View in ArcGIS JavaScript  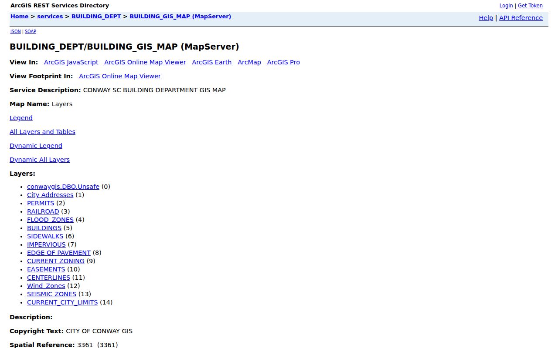point(71,62)
